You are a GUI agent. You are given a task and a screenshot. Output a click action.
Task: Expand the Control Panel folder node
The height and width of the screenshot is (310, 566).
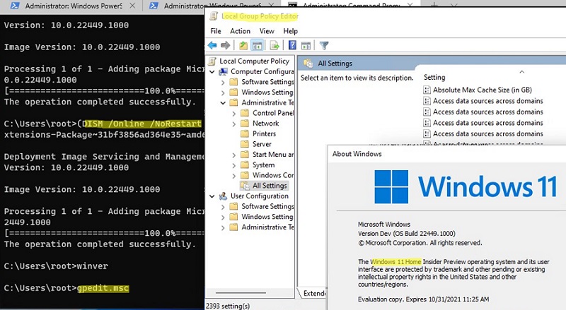click(235, 113)
